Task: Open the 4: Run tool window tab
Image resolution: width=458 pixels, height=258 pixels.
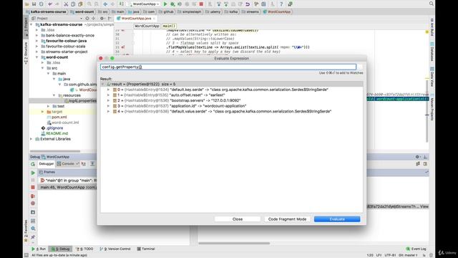Action: [39, 249]
